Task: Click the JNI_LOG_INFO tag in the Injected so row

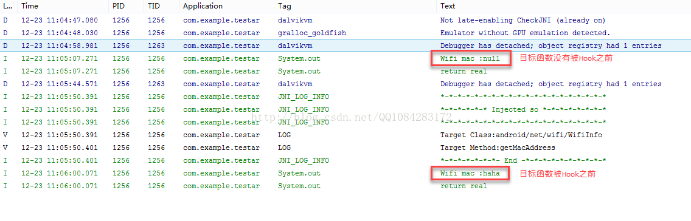Action: click(x=303, y=109)
